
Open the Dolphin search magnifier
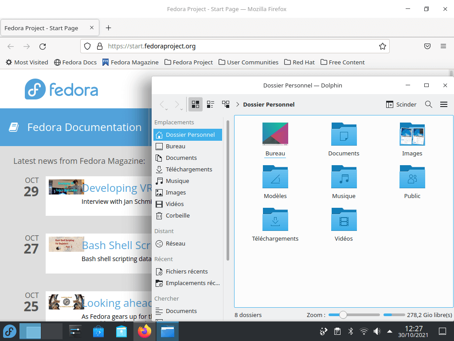point(429,104)
